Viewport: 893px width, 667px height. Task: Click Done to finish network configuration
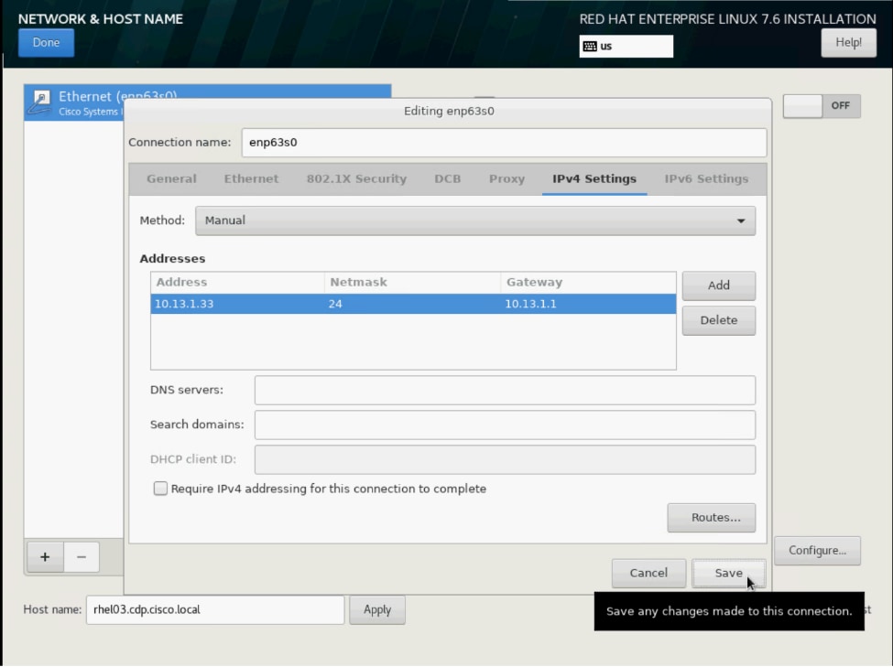46,42
